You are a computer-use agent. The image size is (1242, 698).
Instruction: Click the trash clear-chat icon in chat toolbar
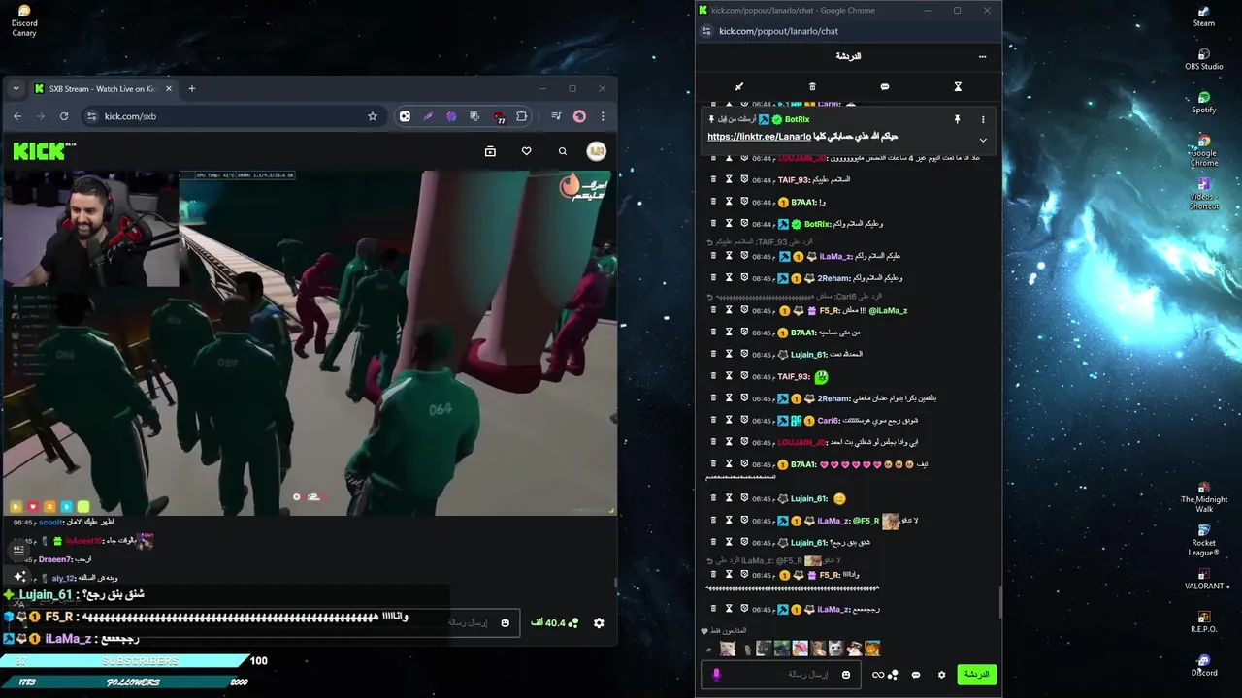pyautogui.click(x=812, y=86)
